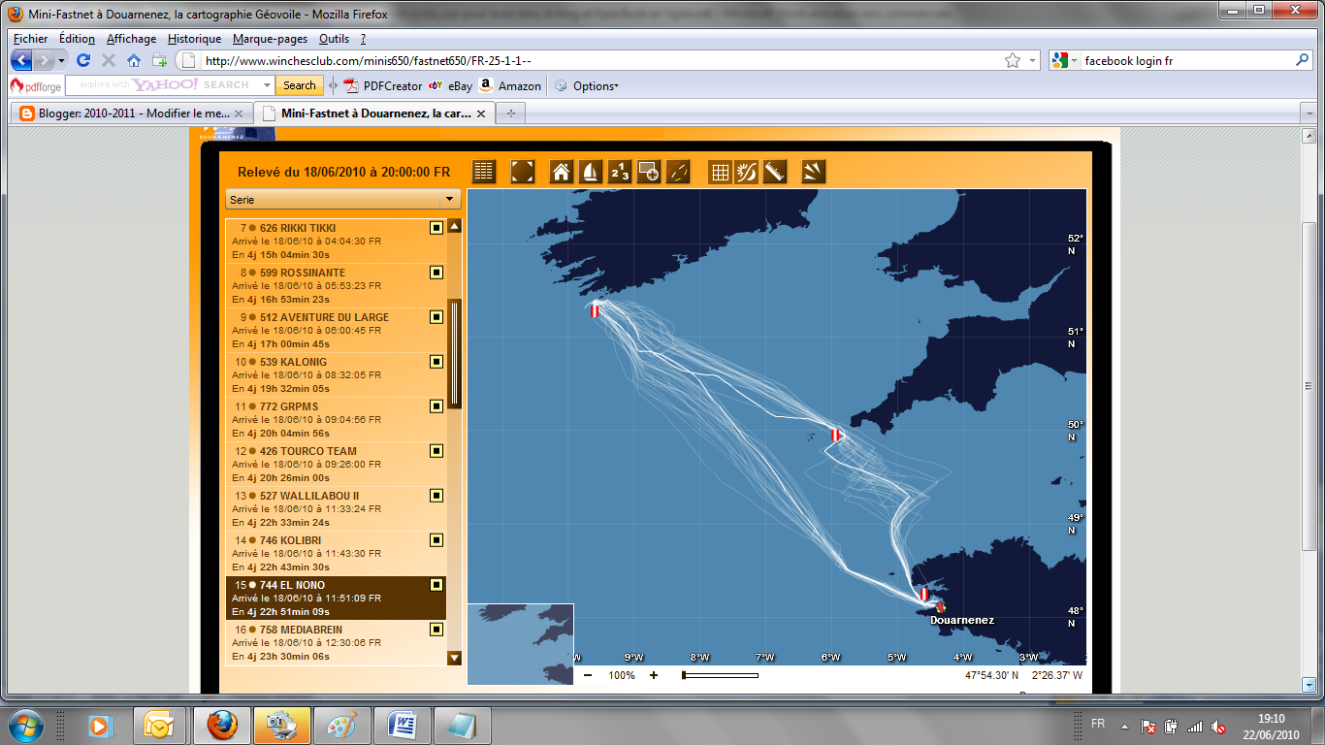Reload the page in Firefox
Image resolution: width=1325 pixels, height=745 pixels.
tap(83, 60)
